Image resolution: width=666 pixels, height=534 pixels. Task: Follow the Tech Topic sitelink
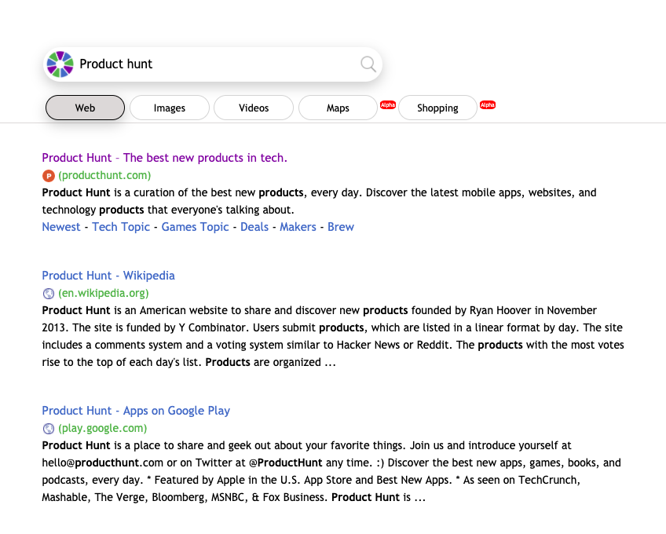tap(121, 227)
